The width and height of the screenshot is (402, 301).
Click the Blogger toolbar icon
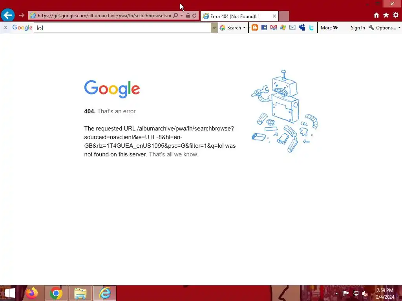254,27
